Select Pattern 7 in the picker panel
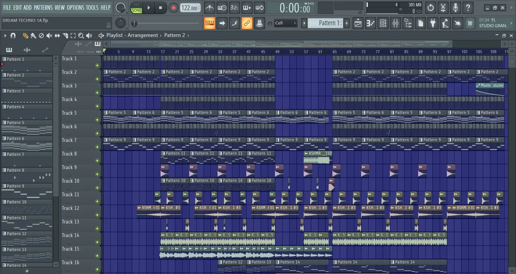This screenshot has height=274, width=516. coord(27,154)
